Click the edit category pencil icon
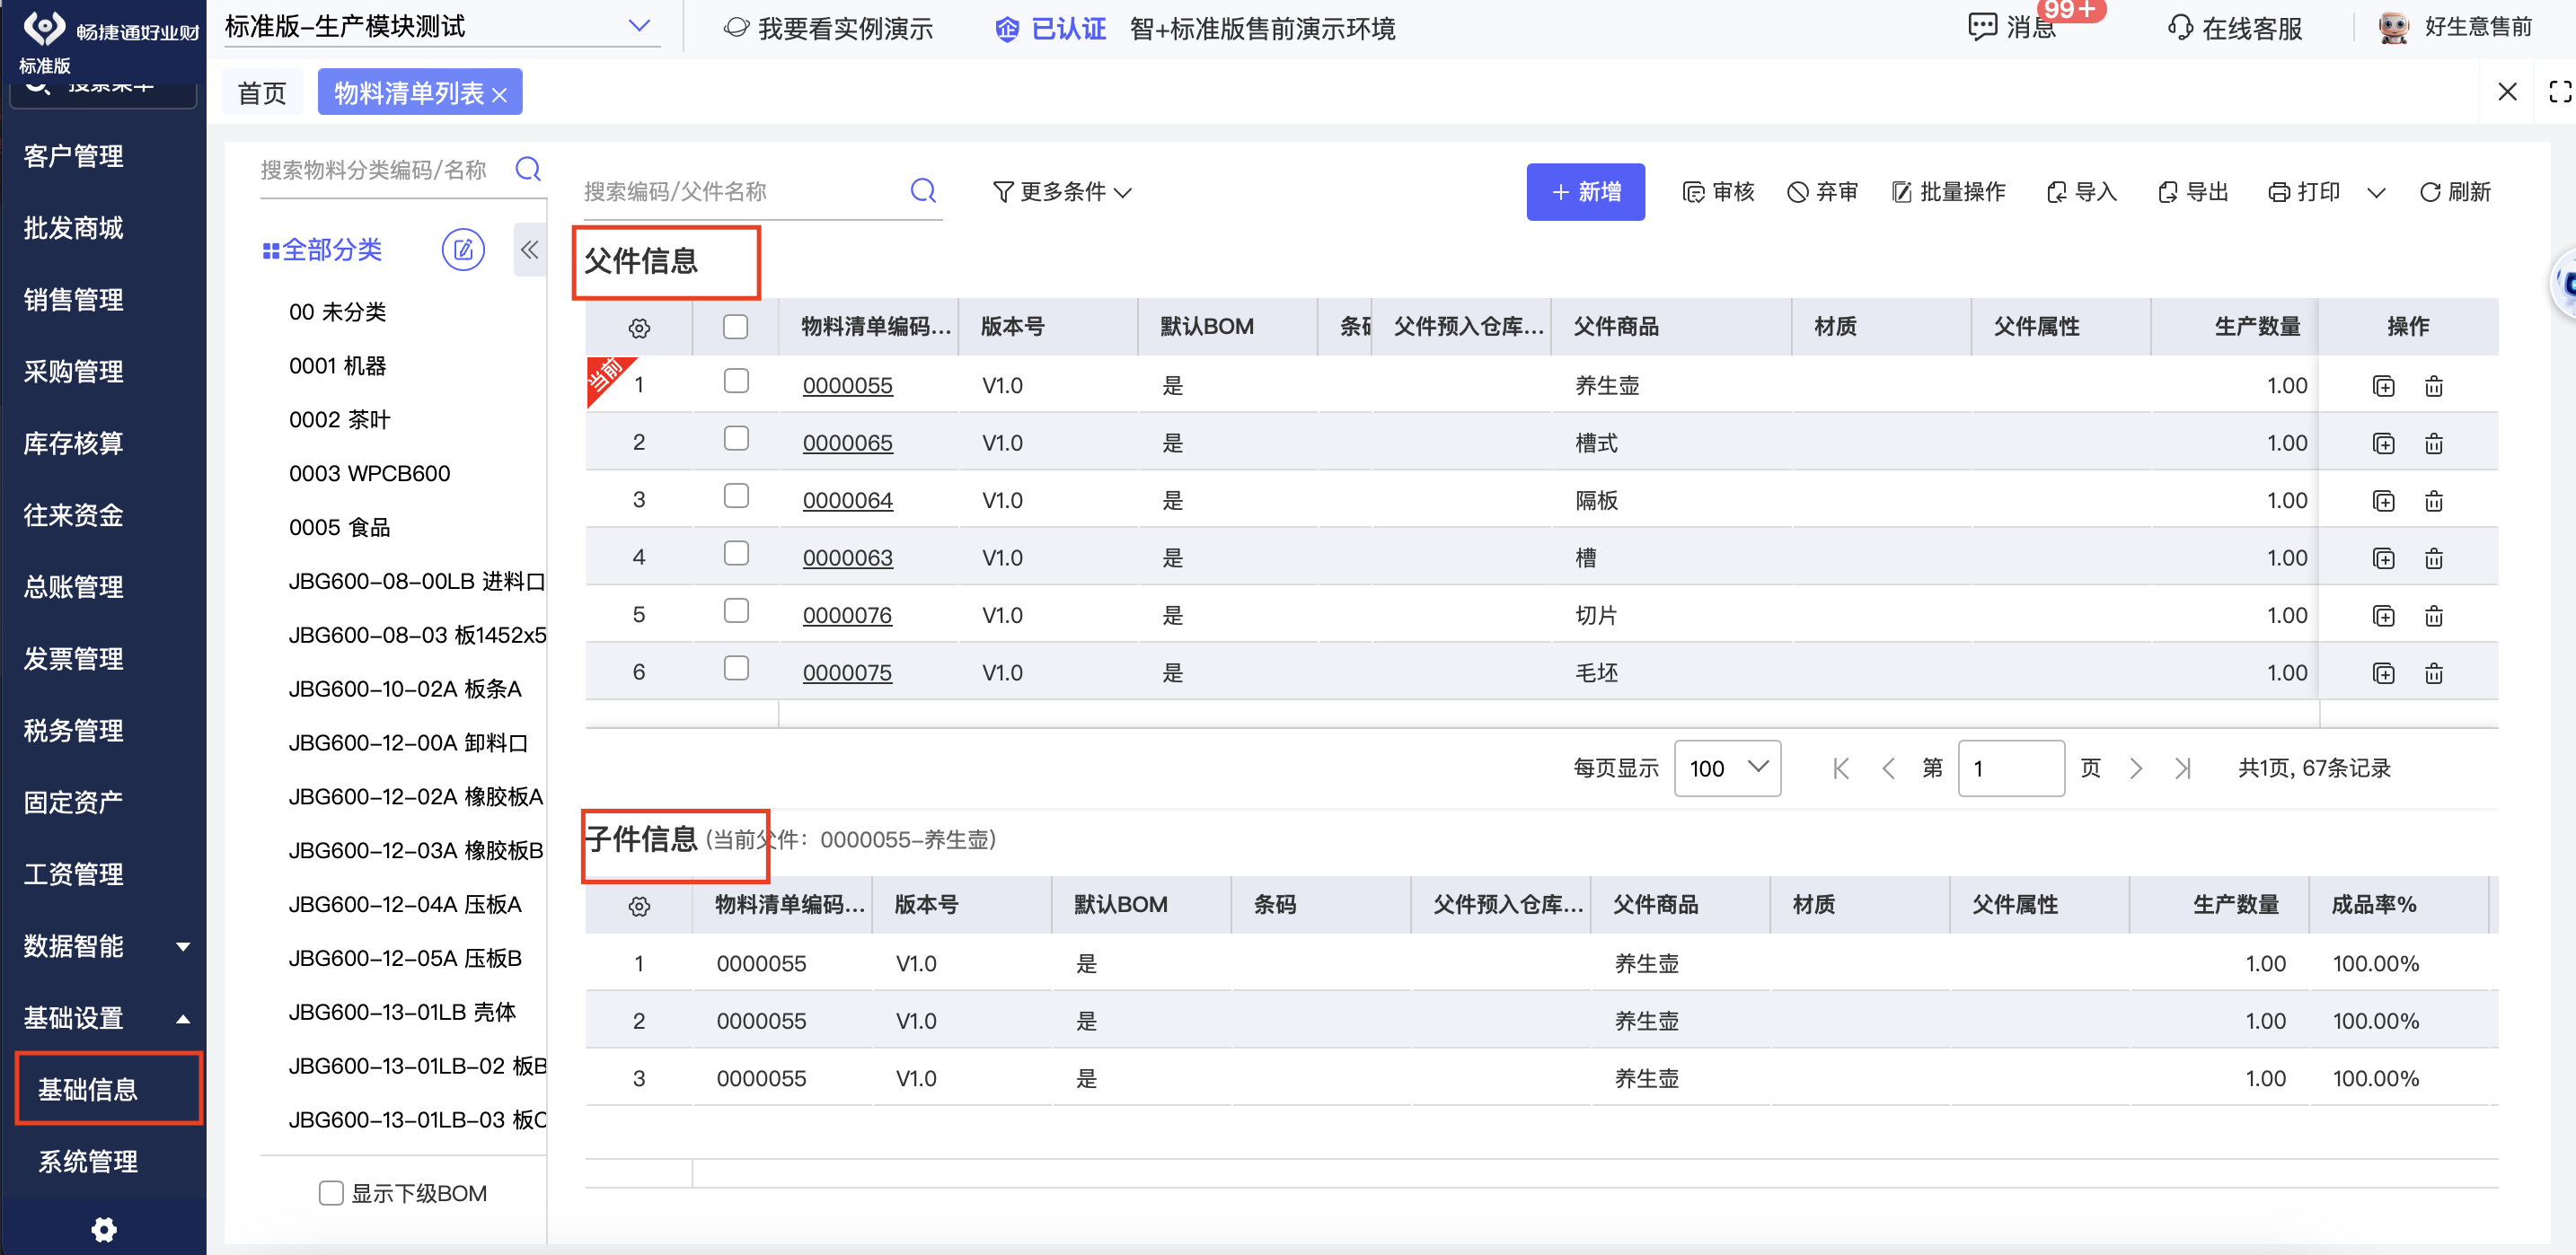The width and height of the screenshot is (2576, 1255). [x=463, y=249]
